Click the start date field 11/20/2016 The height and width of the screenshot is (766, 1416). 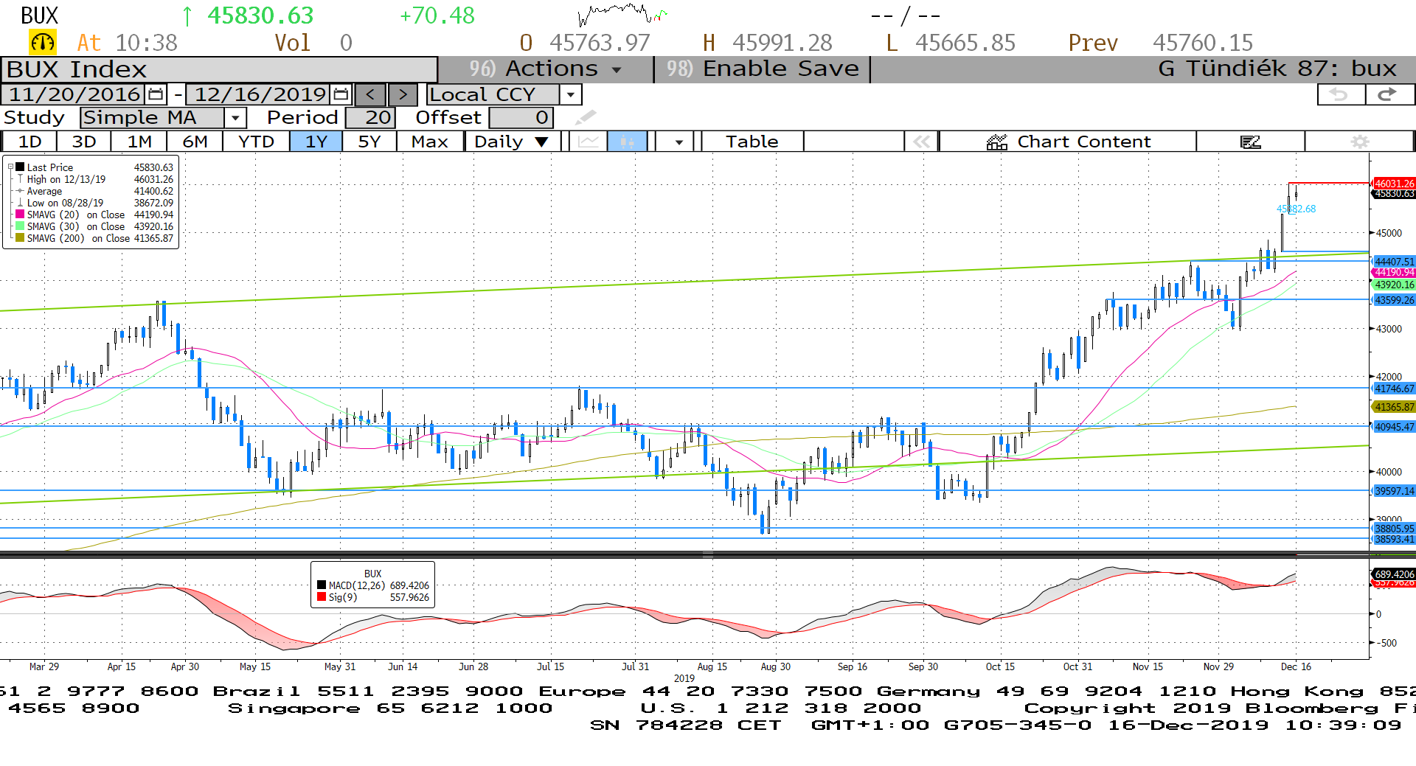pyautogui.click(x=74, y=94)
